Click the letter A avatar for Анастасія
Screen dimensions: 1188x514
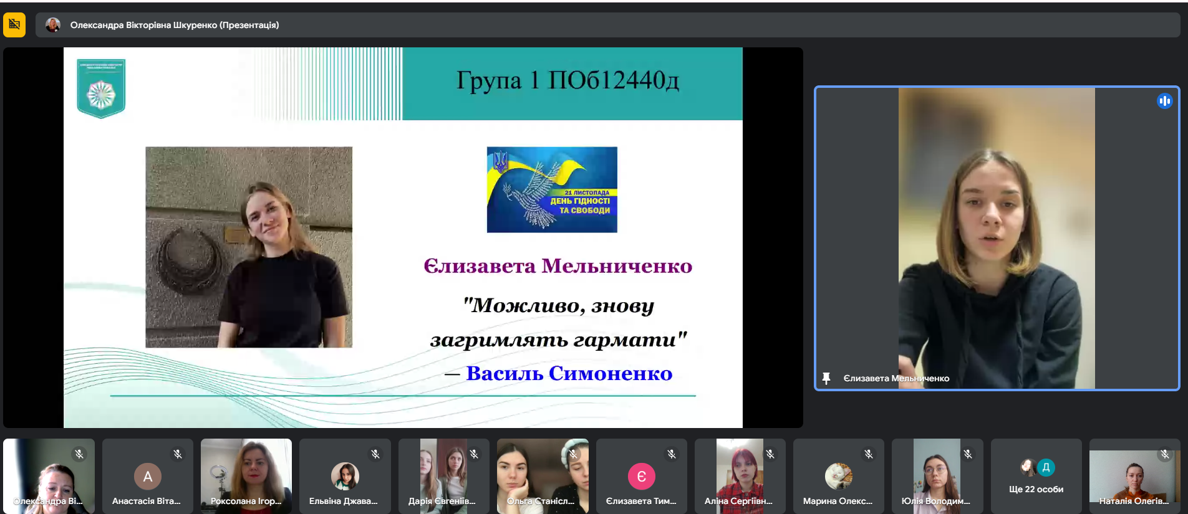(x=148, y=477)
